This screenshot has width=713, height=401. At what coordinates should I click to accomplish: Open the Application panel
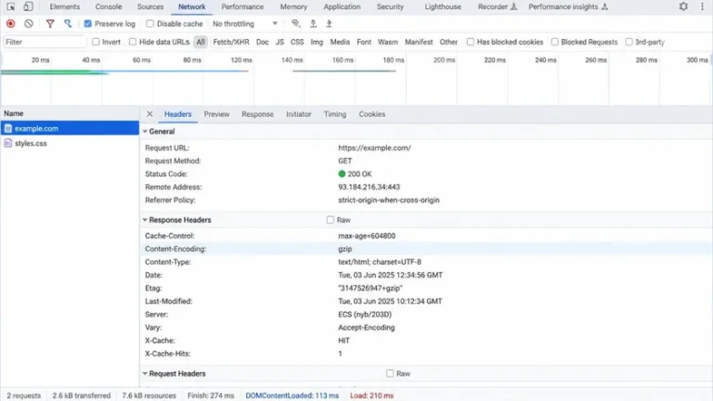(x=342, y=6)
